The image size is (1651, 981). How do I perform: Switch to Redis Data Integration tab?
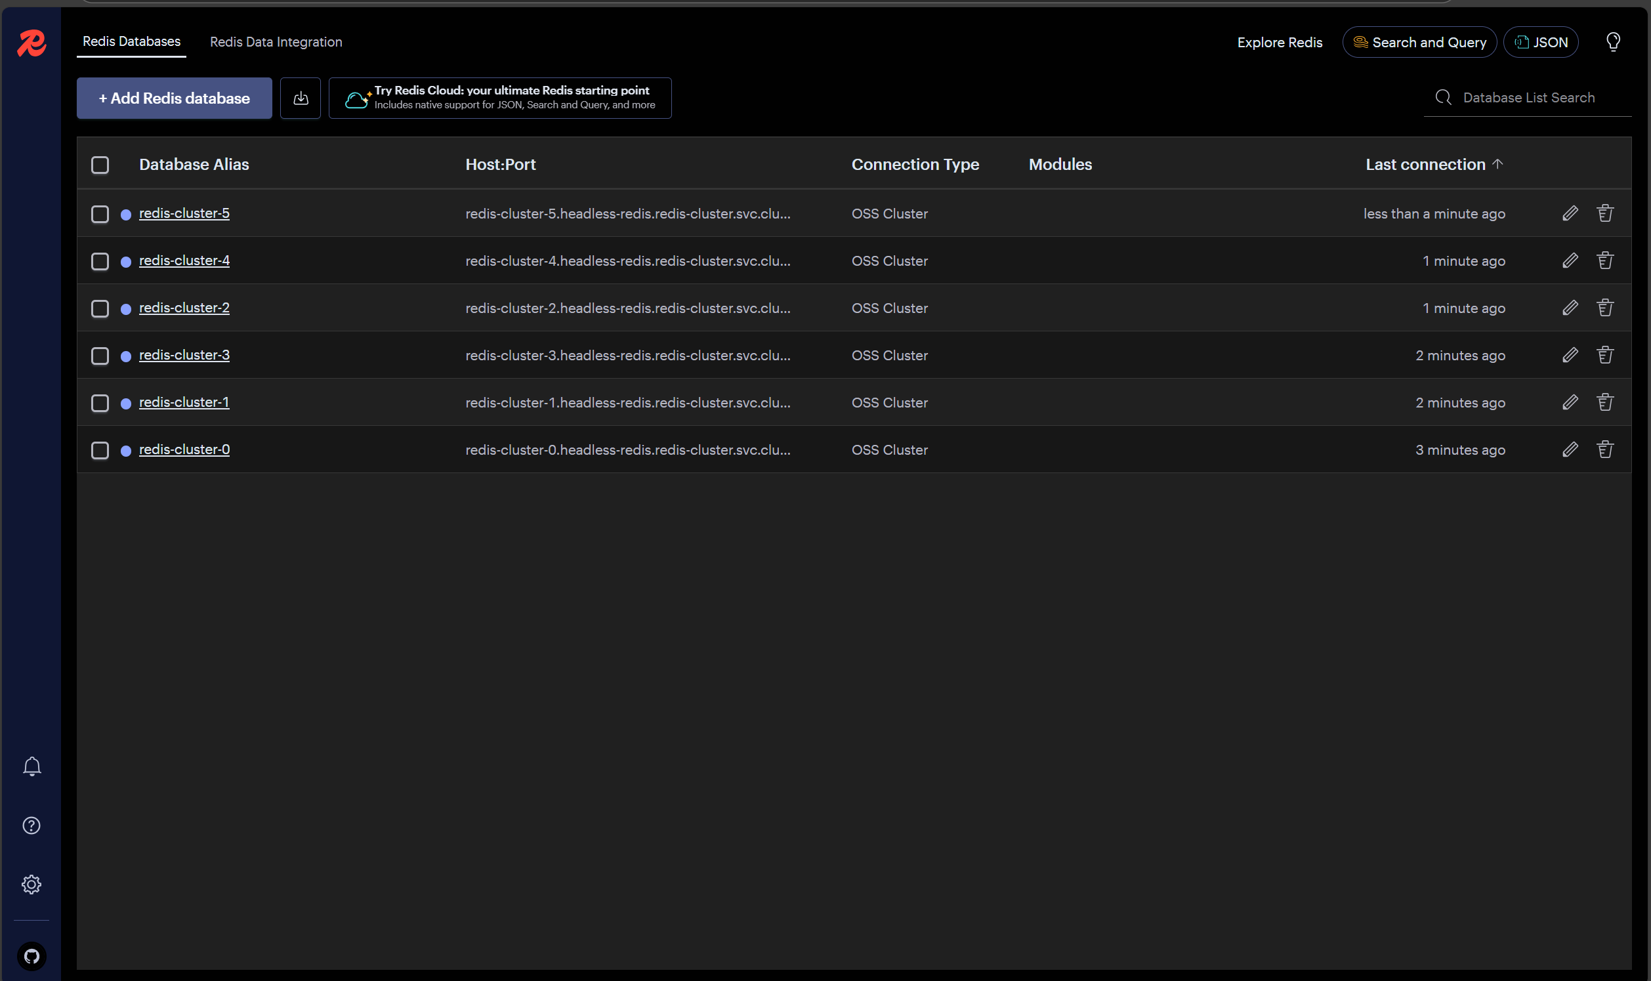coord(276,41)
